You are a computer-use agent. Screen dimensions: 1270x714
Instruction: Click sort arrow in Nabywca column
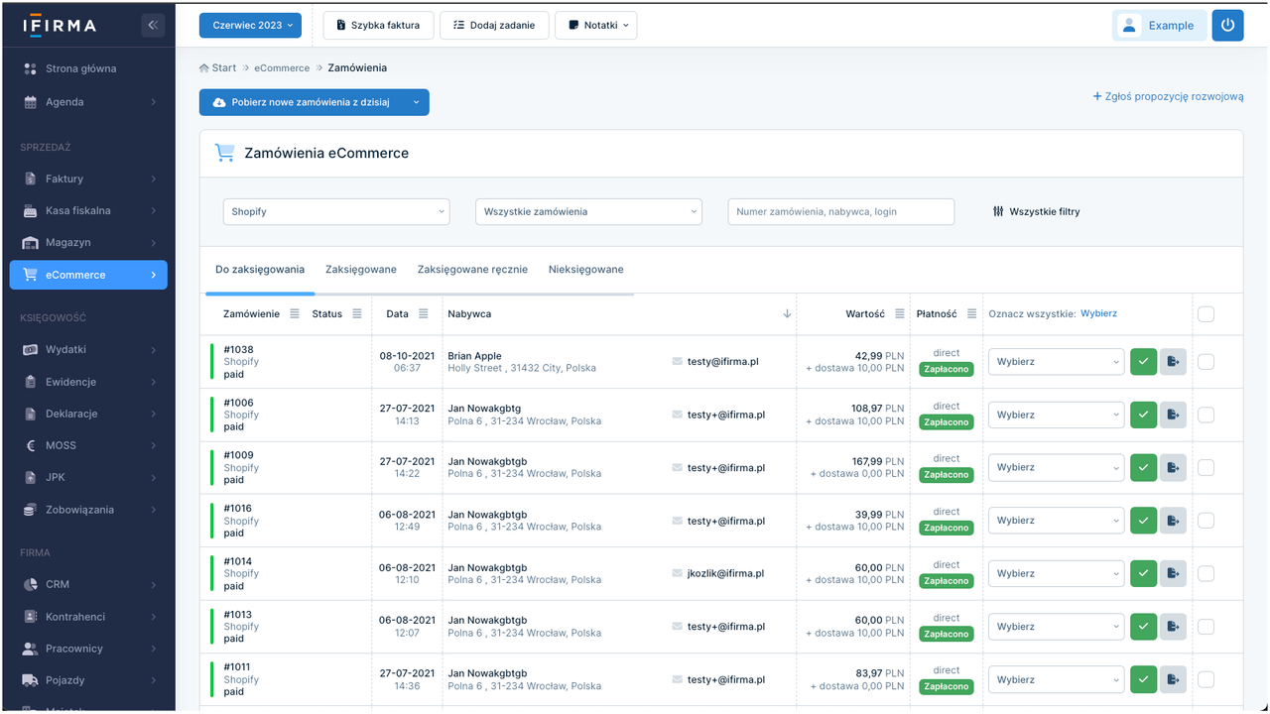tap(787, 314)
